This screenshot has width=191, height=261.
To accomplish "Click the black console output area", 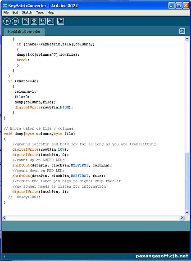I will 95,242.
